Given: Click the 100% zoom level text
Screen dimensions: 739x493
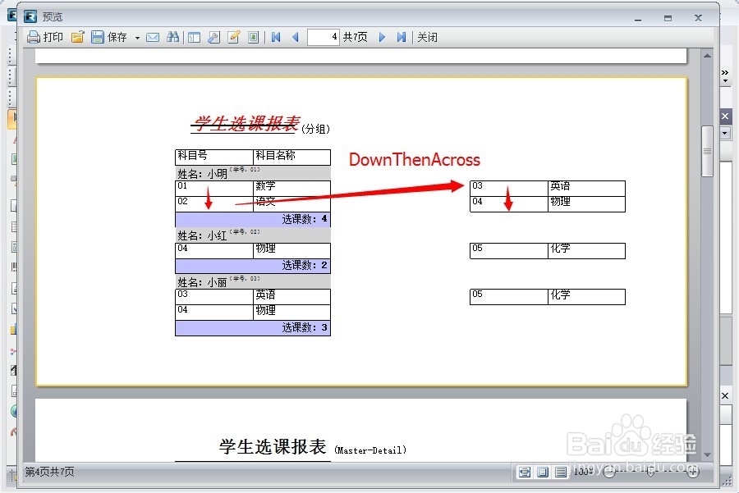Looking at the screenshot, I should pos(583,472).
